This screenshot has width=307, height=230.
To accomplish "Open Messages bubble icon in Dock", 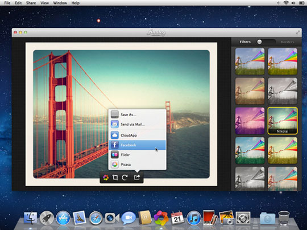I will 128,218.
